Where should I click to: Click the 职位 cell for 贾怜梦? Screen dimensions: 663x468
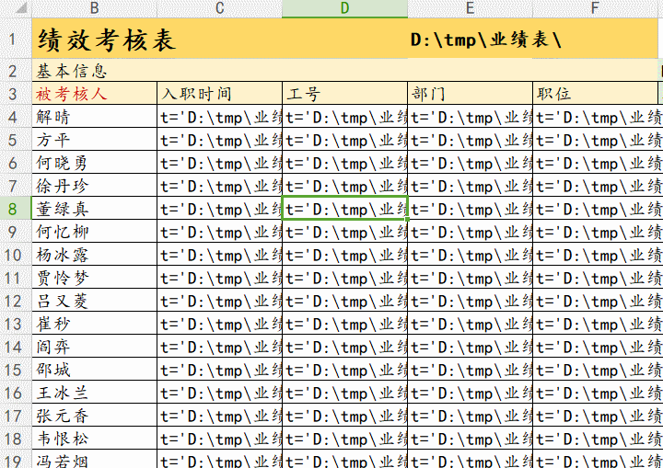(595, 277)
